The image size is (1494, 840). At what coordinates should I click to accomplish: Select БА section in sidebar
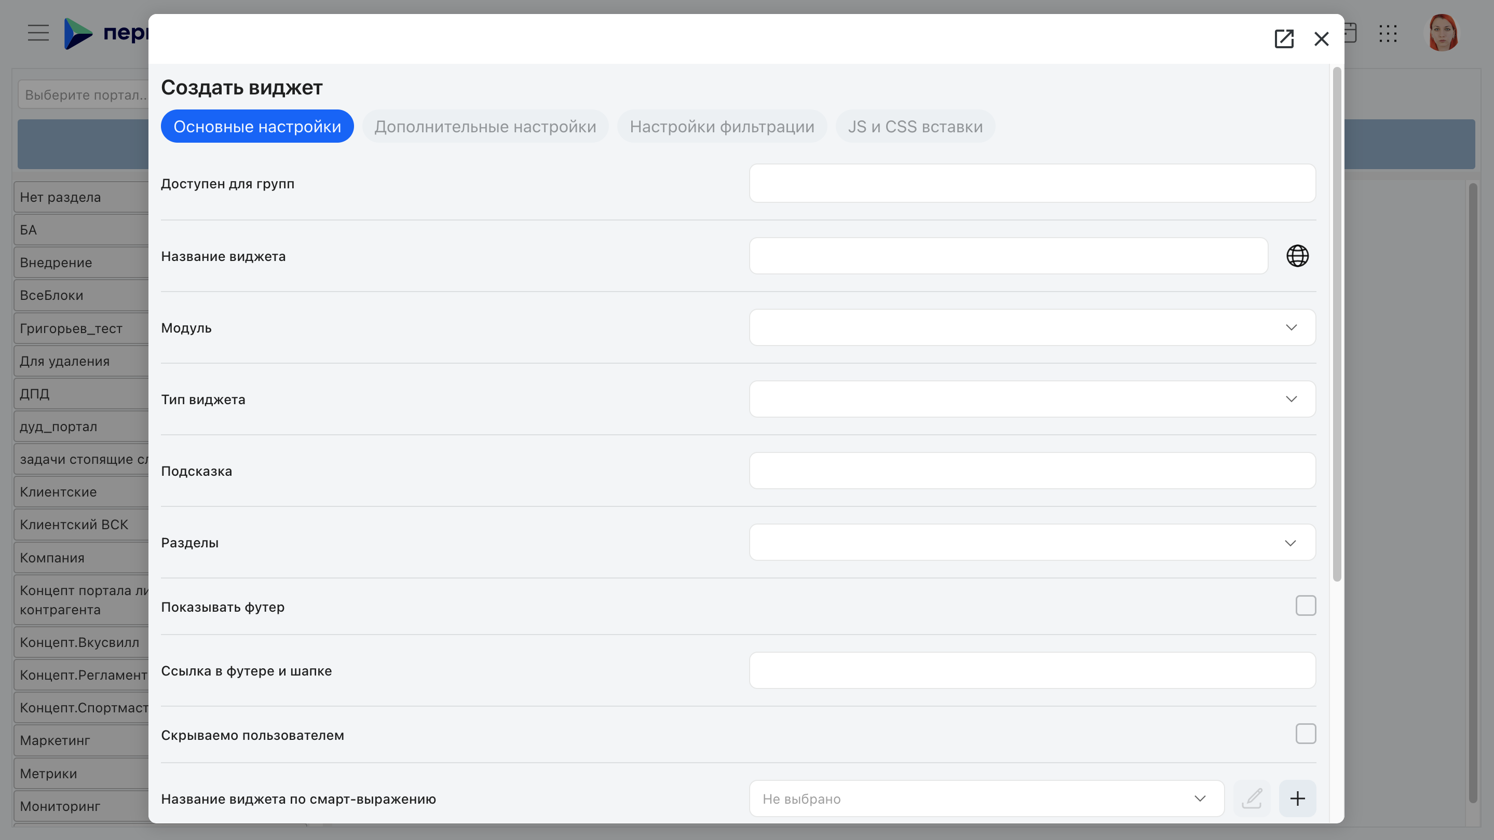point(81,230)
